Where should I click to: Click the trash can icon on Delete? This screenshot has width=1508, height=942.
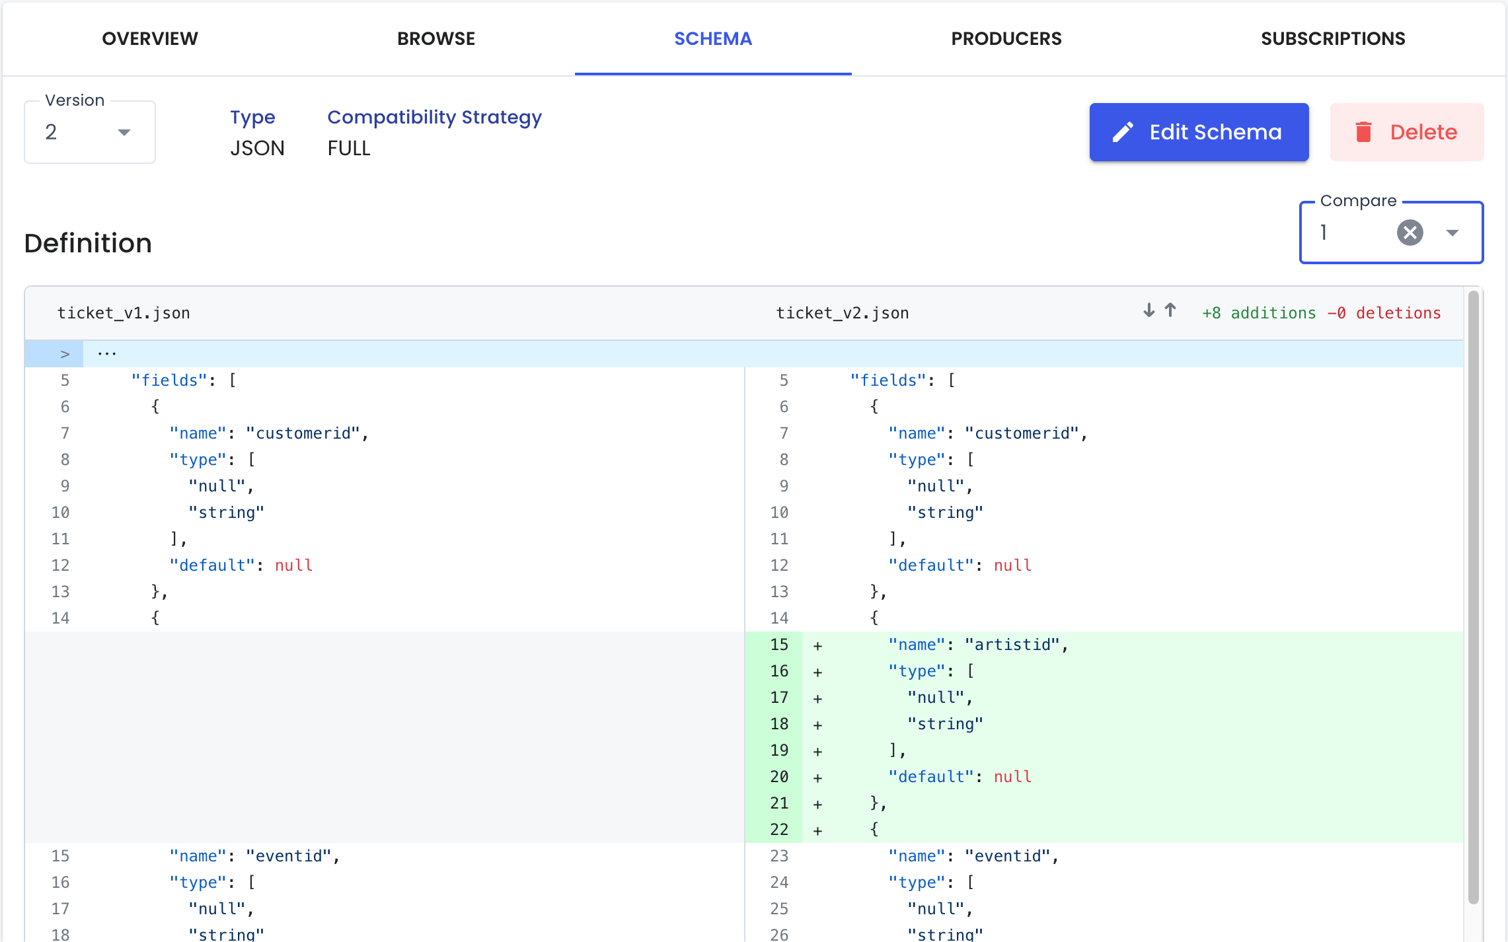tap(1363, 132)
